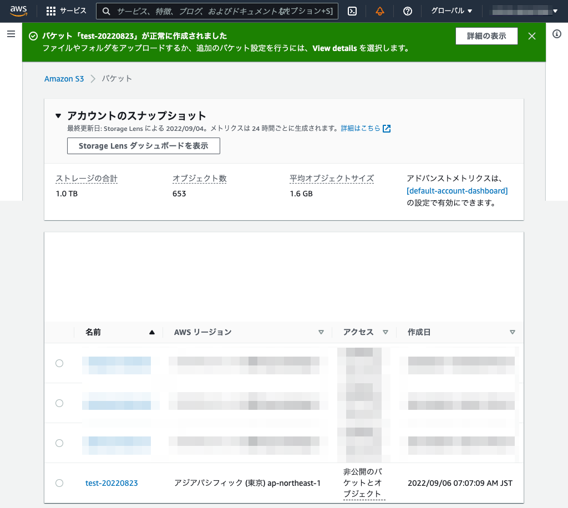
Task: Open the help question mark icon
Action: coord(408,11)
